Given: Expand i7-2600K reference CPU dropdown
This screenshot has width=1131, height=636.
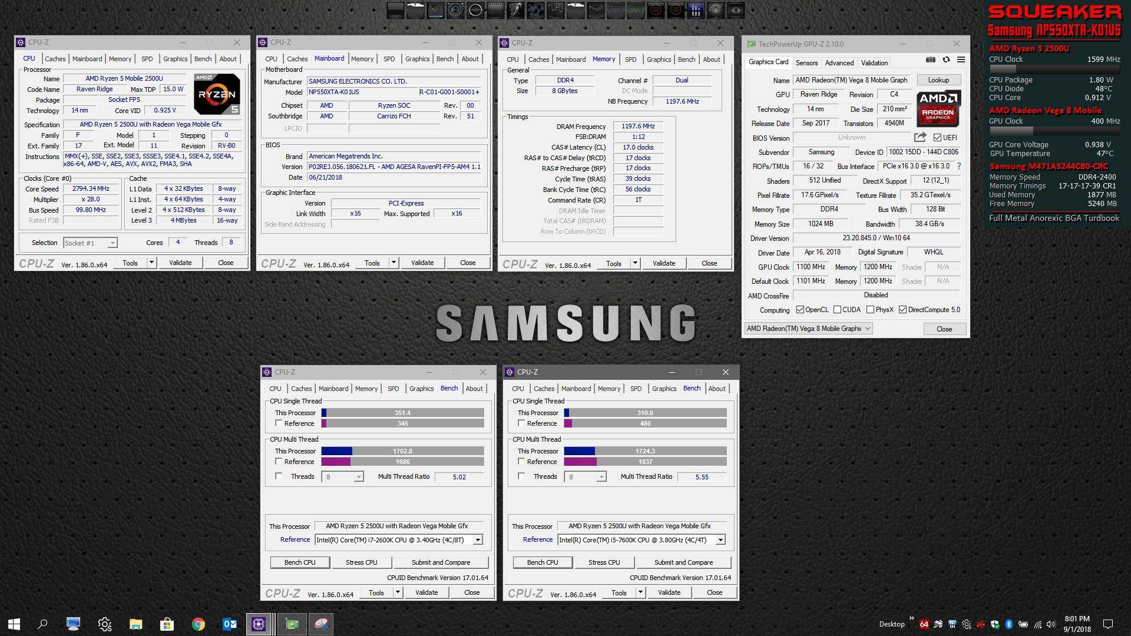Looking at the screenshot, I should (478, 540).
